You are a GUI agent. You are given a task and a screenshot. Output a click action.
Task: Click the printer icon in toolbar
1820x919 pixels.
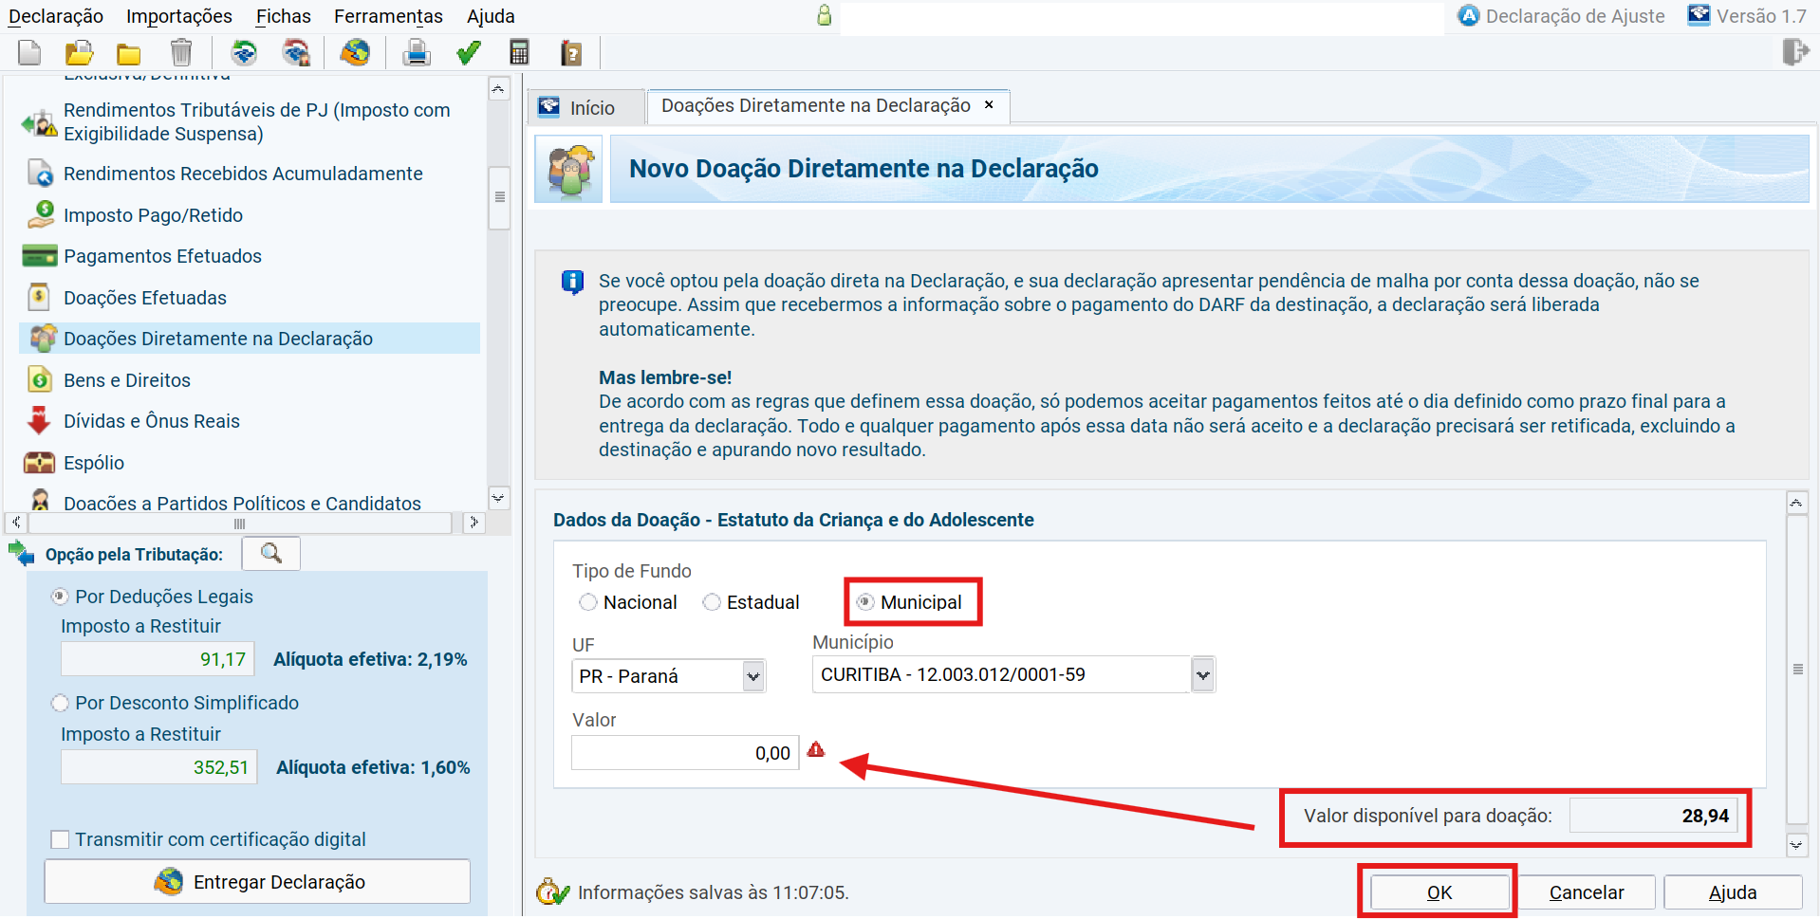(416, 53)
